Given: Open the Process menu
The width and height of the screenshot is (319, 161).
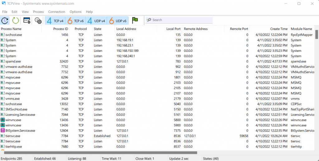Looking at the screenshot, I should [38, 12].
